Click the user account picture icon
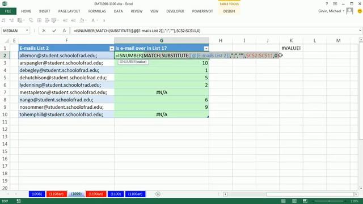Screen dimensions: 363x204 (349, 11)
